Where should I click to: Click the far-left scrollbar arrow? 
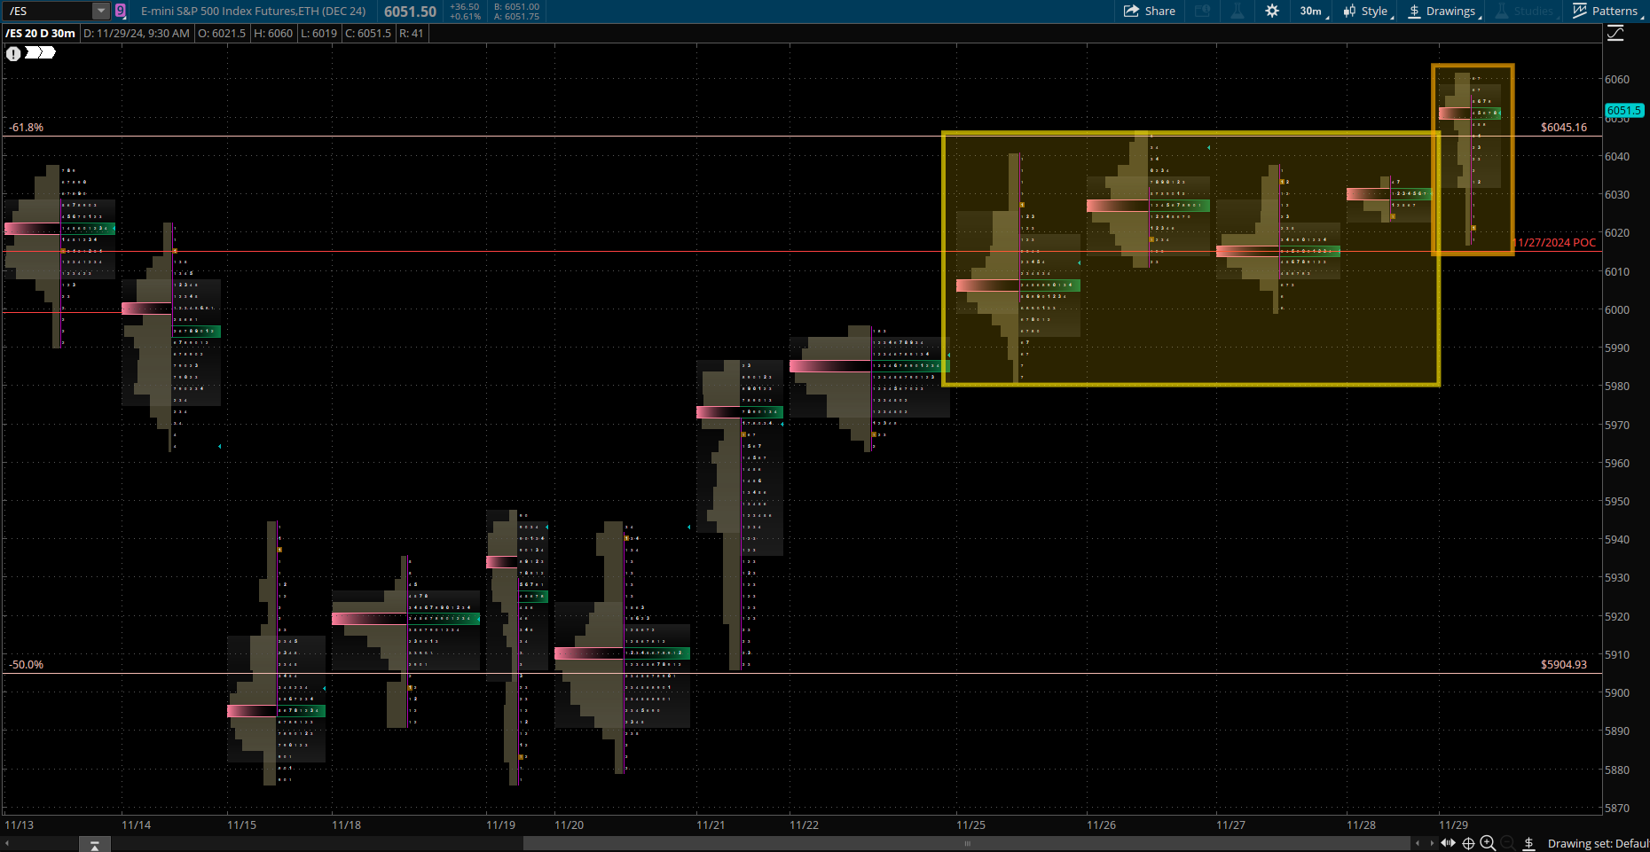7,843
